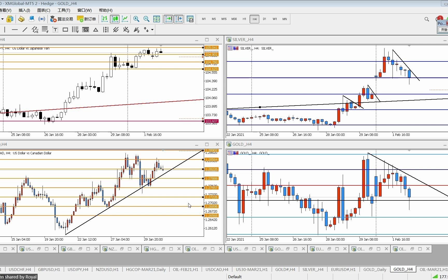The width and height of the screenshot is (448, 280).
Task: Switch to NZDUSD,H1 chart tab
Action: click(107, 269)
